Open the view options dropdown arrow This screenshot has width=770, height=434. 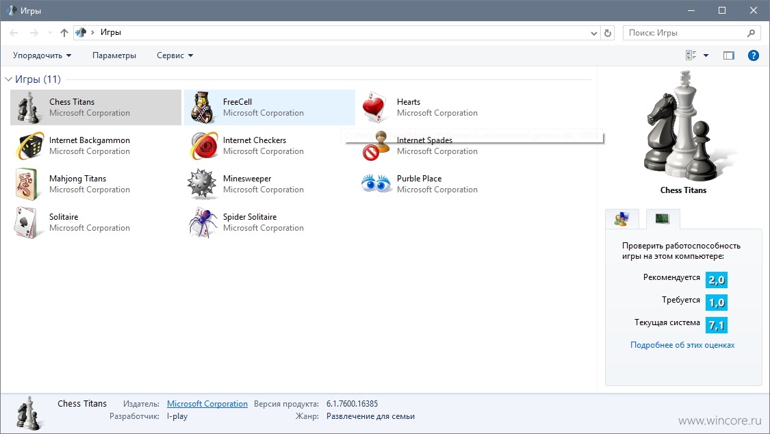click(x=706, y=55)
